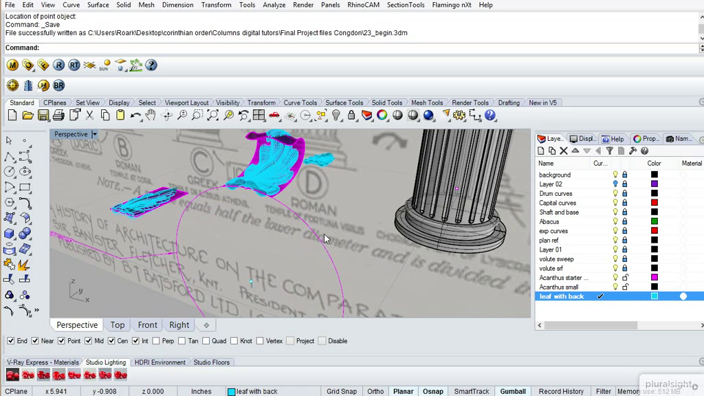This screenshot has height=396, width=704.
Task: Open a file with the folder icon
Action: (27, 115)
